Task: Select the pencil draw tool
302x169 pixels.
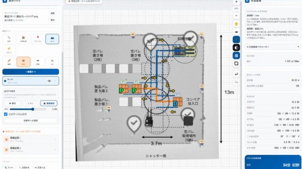Action: (x=9, y=62)
